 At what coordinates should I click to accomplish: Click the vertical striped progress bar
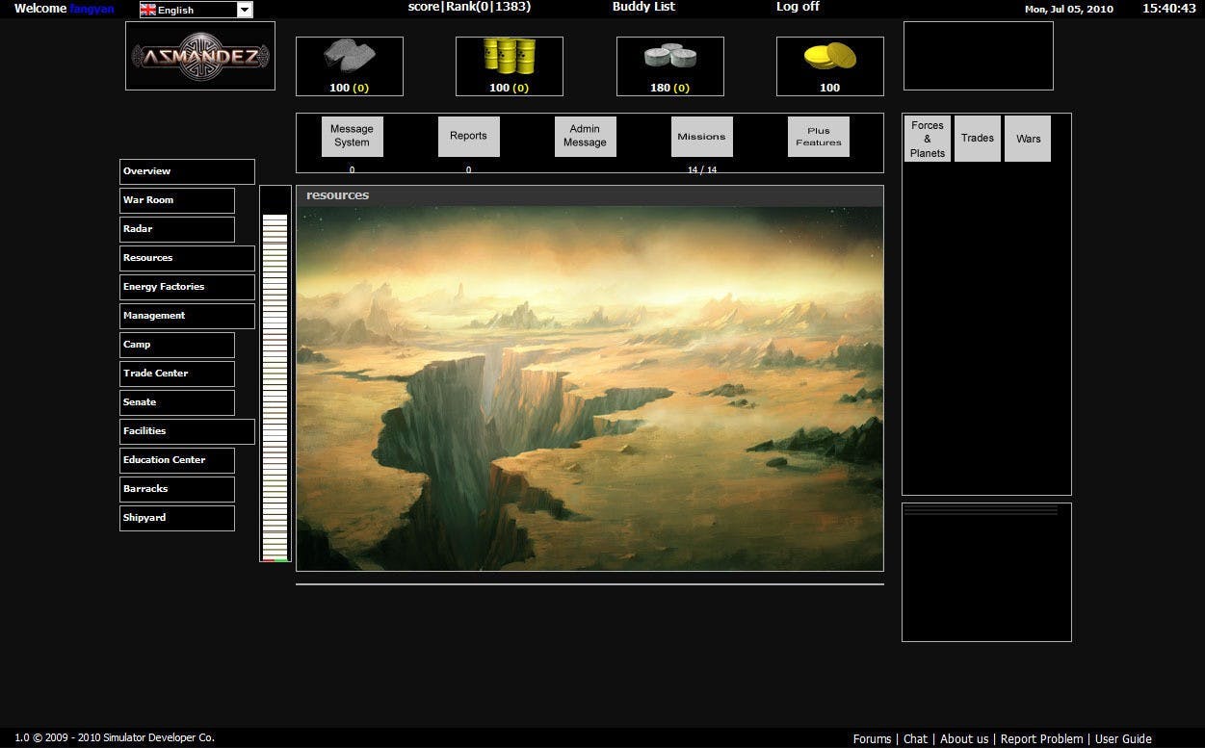tap(275, 375)
